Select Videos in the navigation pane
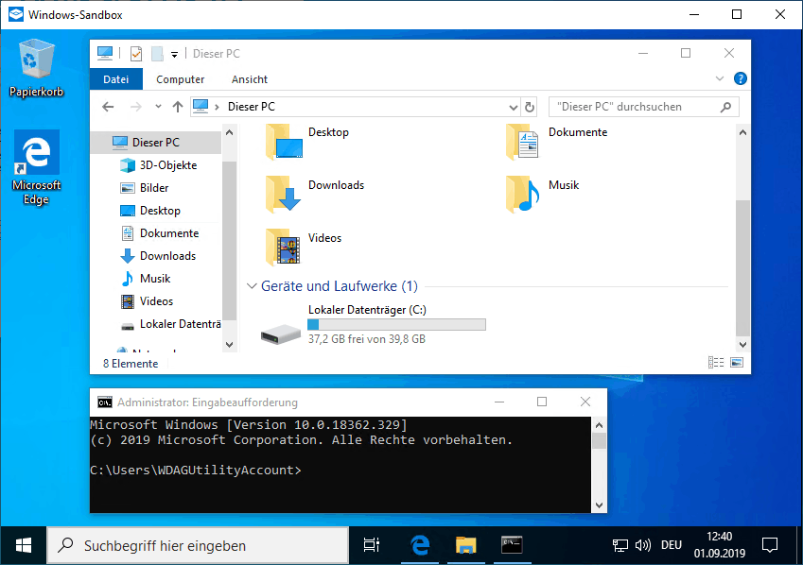This screenshot has width=803, height=565. [156, 300]
